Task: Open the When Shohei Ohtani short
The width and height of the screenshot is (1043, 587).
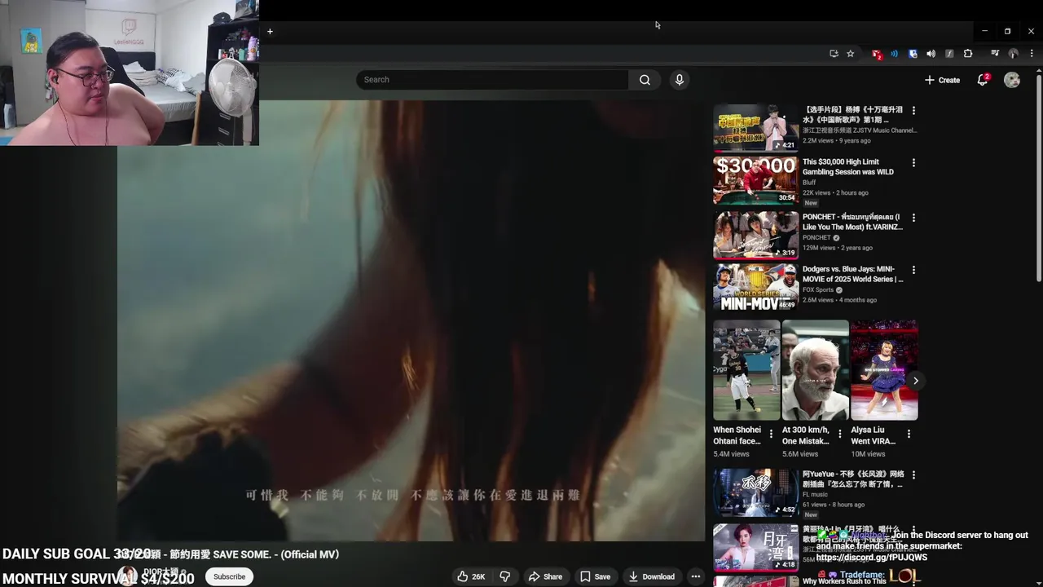Action: [746, 370]
